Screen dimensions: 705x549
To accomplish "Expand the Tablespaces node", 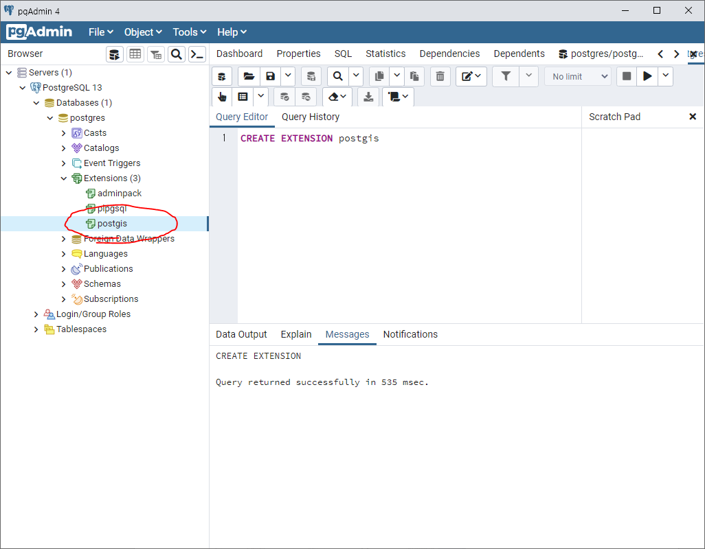I will tap(36, 329).
